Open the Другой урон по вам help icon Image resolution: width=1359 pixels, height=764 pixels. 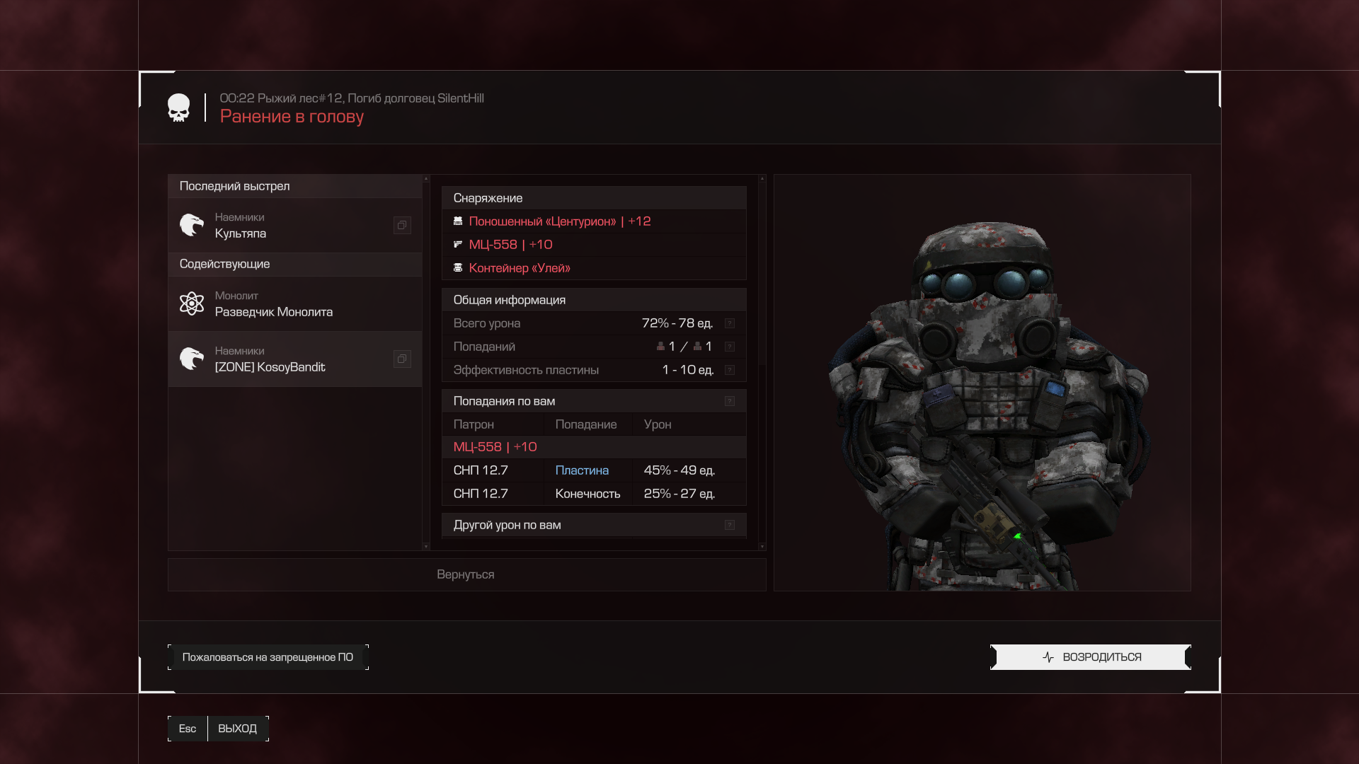(x=730, y=525)
